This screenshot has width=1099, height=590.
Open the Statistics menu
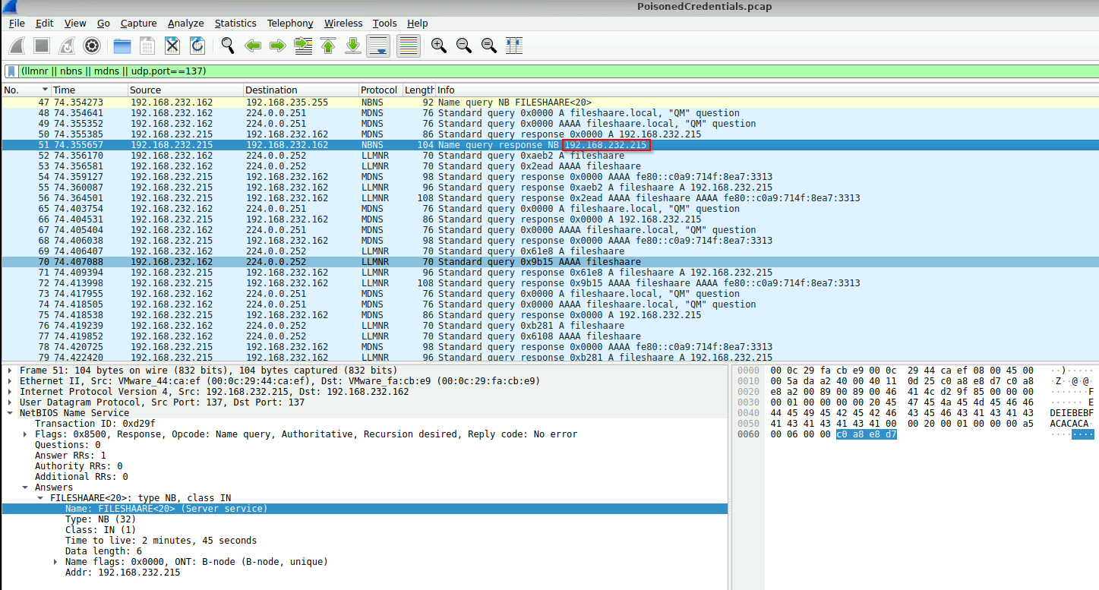pyautogui.click(x=235, y=24)
